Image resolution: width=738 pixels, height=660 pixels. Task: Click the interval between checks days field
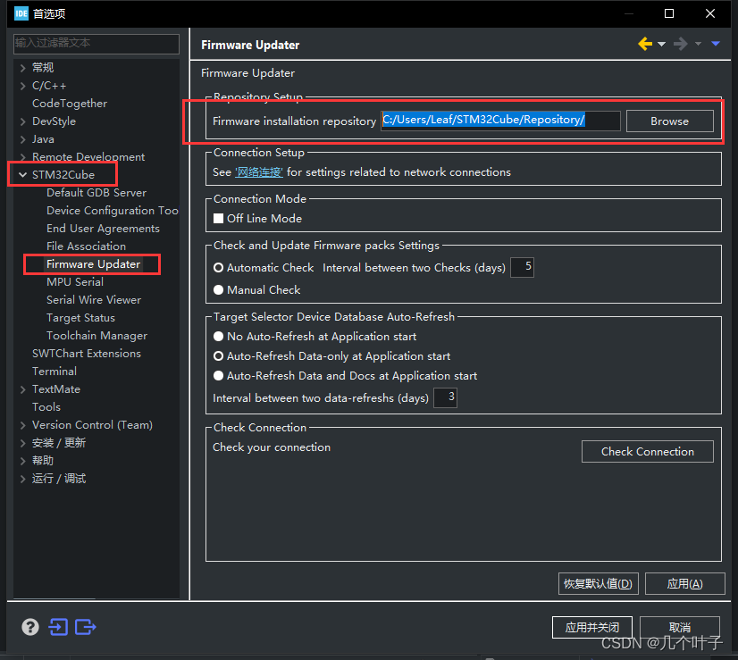click(x=523, y=267)
